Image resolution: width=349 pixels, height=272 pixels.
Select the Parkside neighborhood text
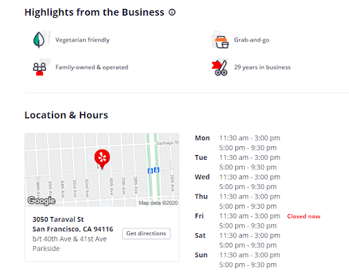[x=46, y=249]
